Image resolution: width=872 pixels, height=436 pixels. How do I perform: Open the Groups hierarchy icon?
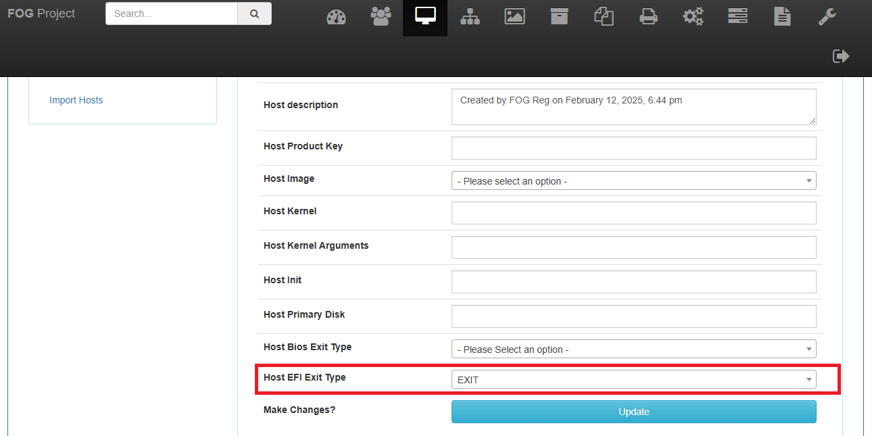470,17
